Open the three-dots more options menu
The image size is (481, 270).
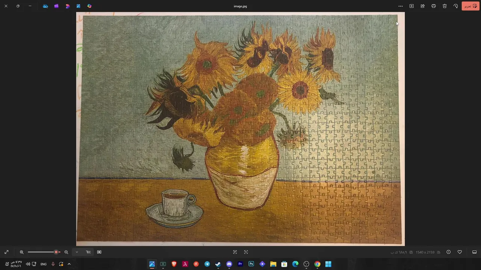point(401,6)
